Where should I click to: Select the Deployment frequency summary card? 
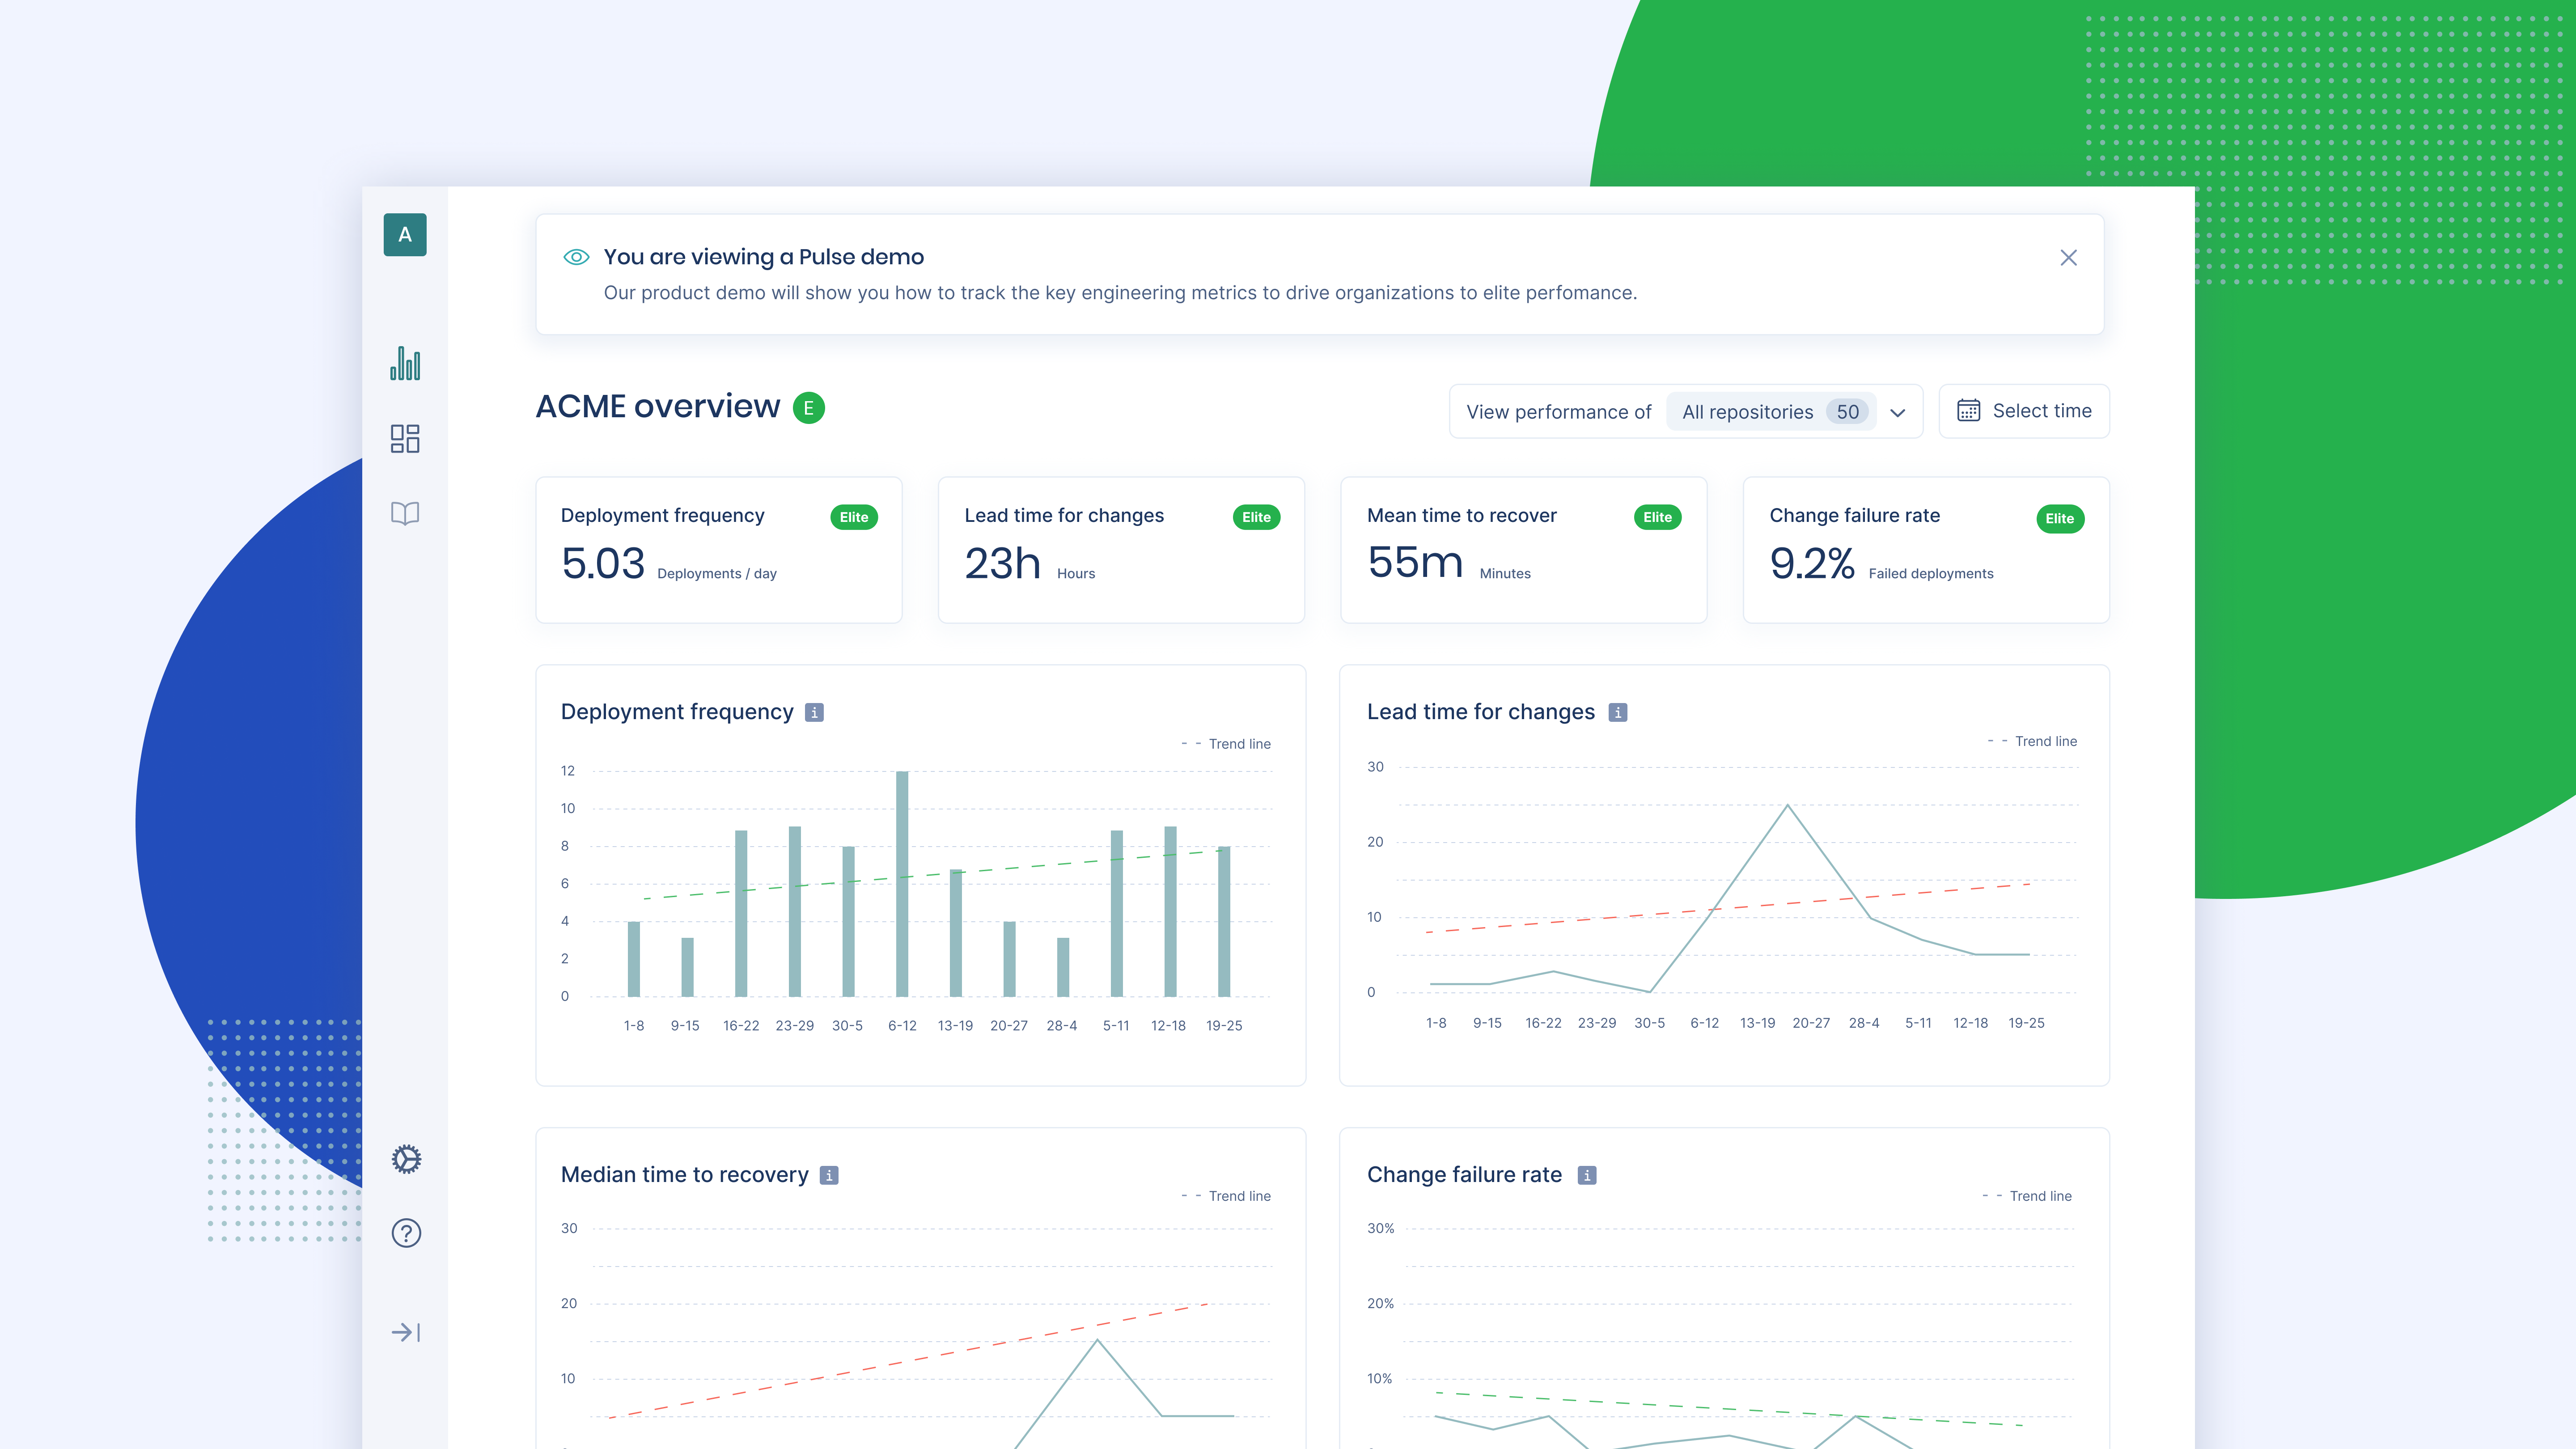pos(719,550)
